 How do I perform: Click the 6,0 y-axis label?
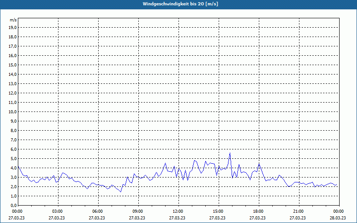[x=13, y=149]
